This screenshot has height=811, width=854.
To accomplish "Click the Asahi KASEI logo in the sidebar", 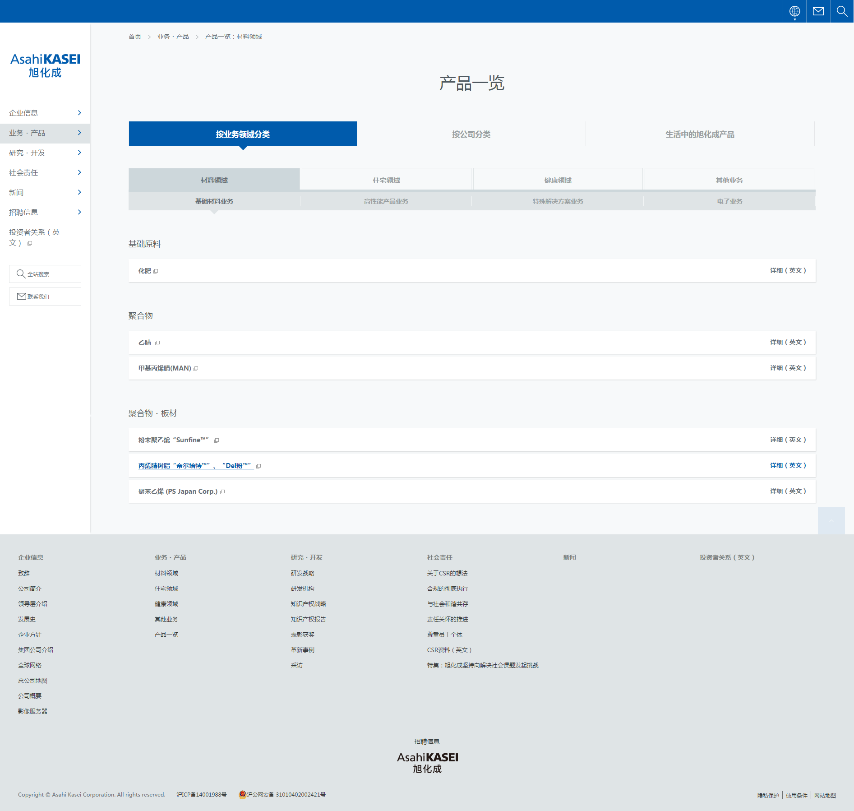I will [x=45, y=66].
